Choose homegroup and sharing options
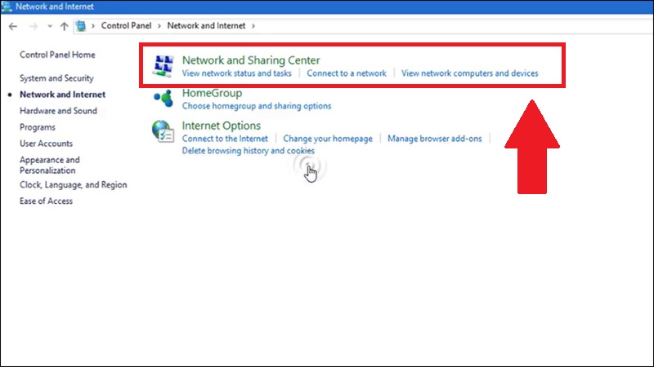The width and height of the screenshot is (654, 367). tap(256, 106)
